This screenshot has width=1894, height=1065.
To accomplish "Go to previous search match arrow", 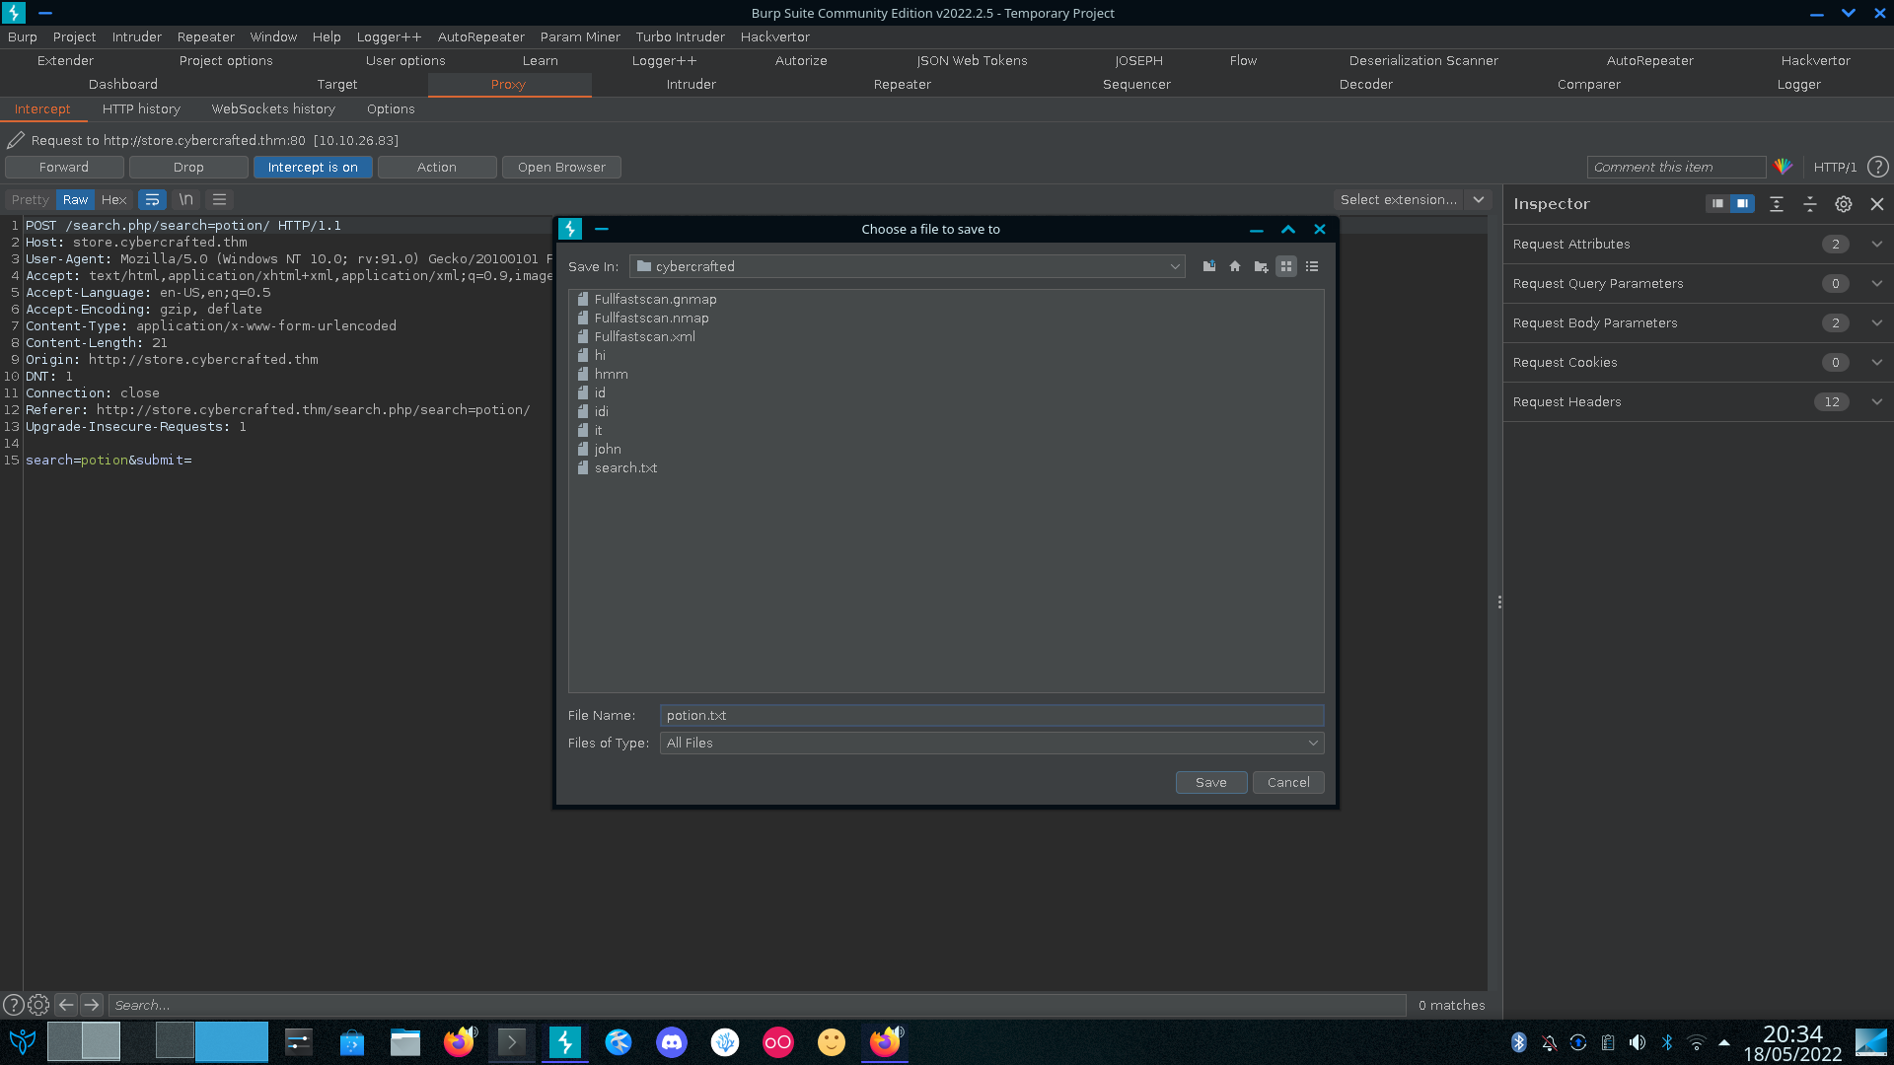I will (x=66, y=1005).
